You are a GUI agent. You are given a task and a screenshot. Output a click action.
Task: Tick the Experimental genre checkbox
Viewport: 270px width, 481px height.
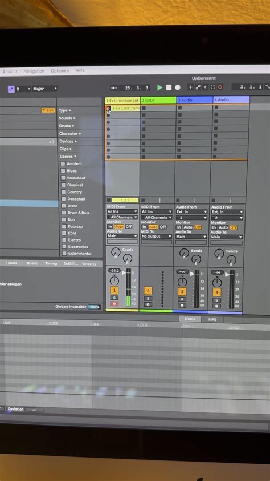pyautogui.click(x=64, y=254)
